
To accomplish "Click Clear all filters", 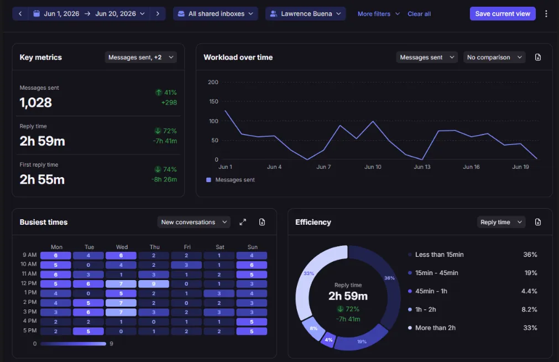I will click(419, 14).
